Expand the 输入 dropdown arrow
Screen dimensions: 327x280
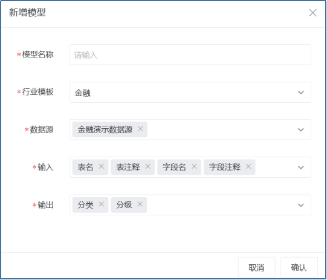[x=301, y=168]
